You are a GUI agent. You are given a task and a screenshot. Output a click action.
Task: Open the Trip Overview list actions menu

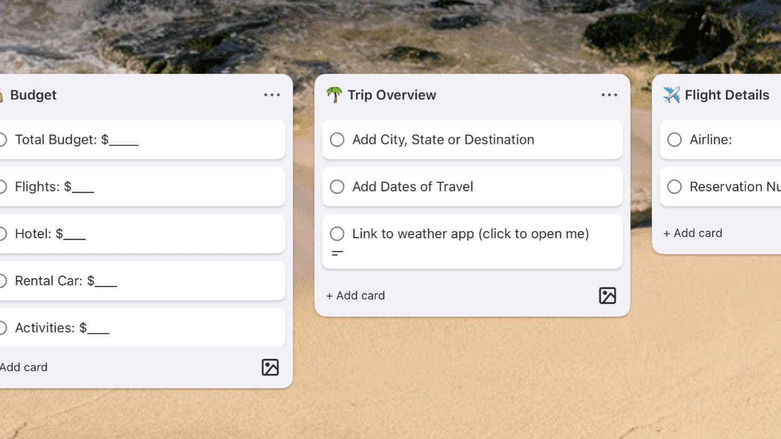click(609, 95)
